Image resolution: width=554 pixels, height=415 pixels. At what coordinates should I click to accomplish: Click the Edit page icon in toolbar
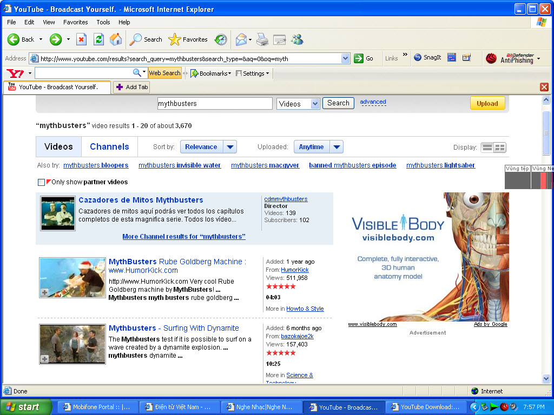point(279,39)
